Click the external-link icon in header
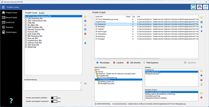Screen dimensions: 209x107 [x=205, y=7]
